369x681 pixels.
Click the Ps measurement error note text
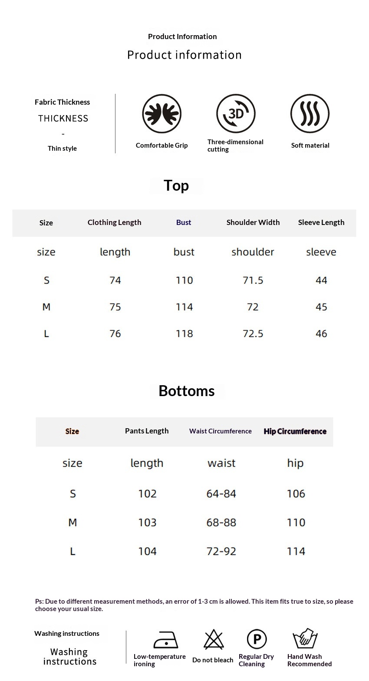tap(194, 605)
